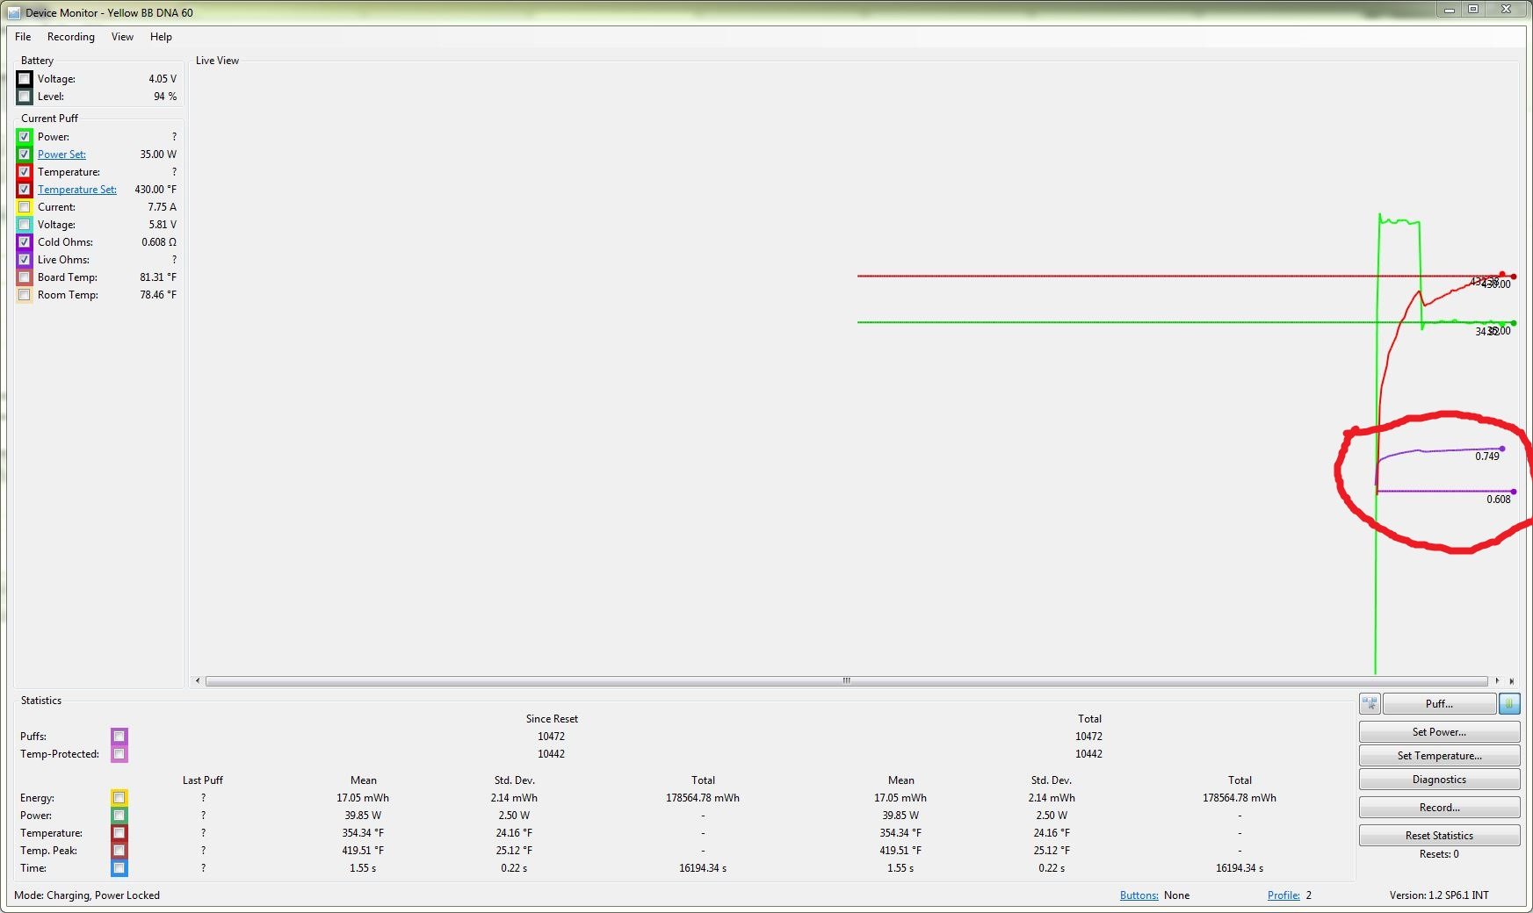This screenshot has height=913, width=1533.
Task: Enable the Current graph checkbox
Action: (25, 206)
